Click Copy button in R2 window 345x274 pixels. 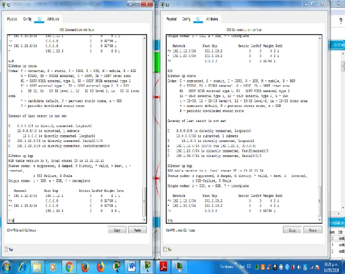coord(117,230)
